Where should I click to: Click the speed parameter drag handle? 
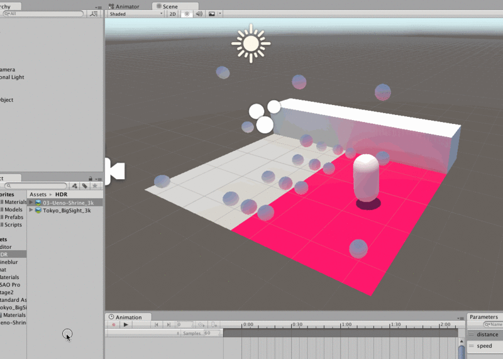(x=471, y=346)
